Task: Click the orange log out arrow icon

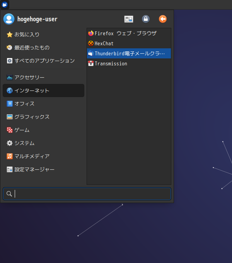Action: [163, 19]
